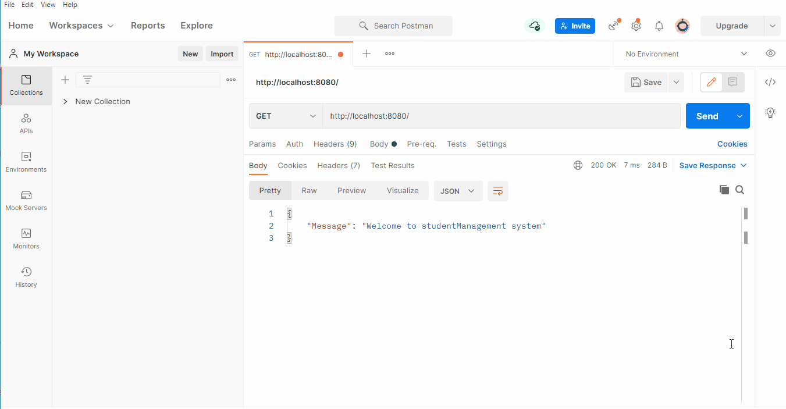Screen dimensions: 786x409
Task: Open the Monitors sidebar panel
Action: [x=26, y=239]
